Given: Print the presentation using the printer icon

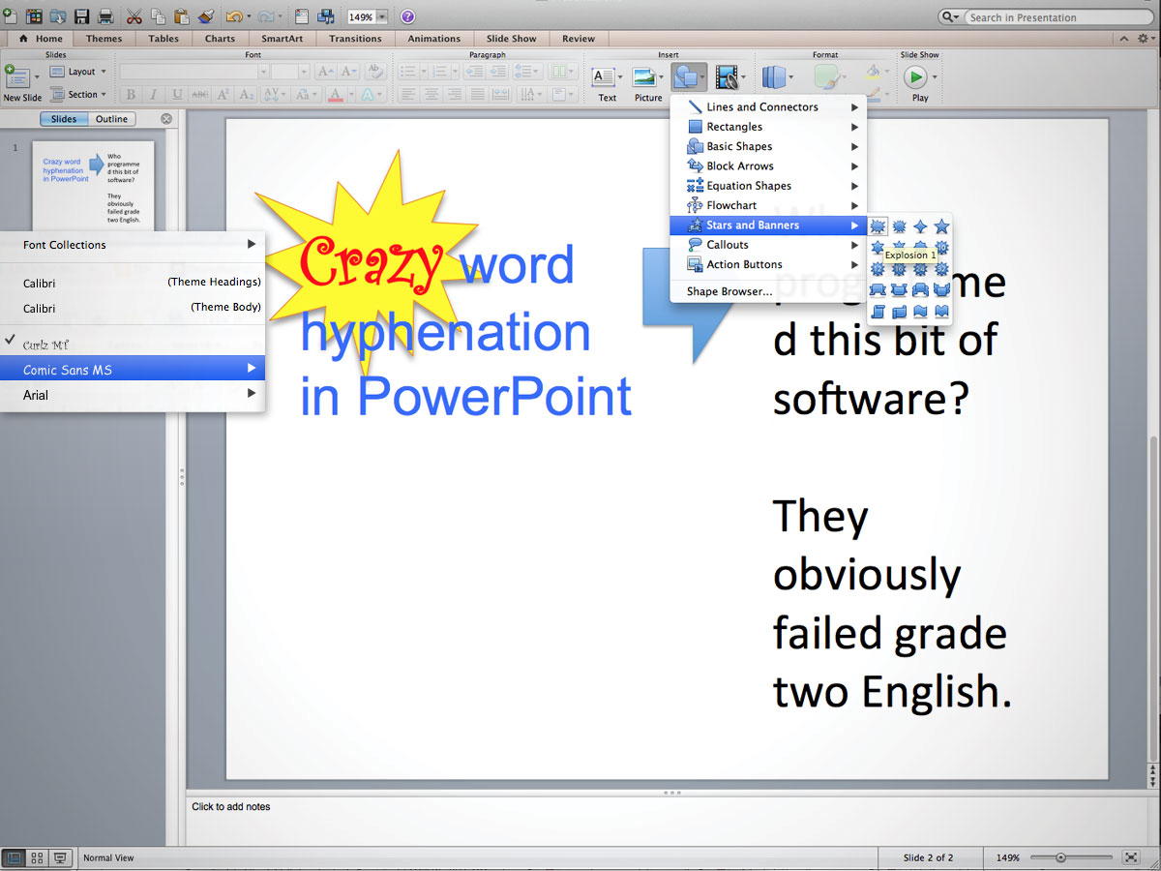Looking at the screenshot, I should pos(105,16).
